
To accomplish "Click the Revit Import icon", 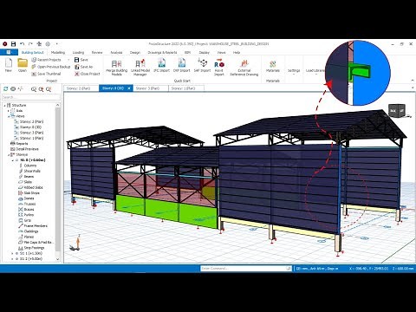I will click(219, 63).
